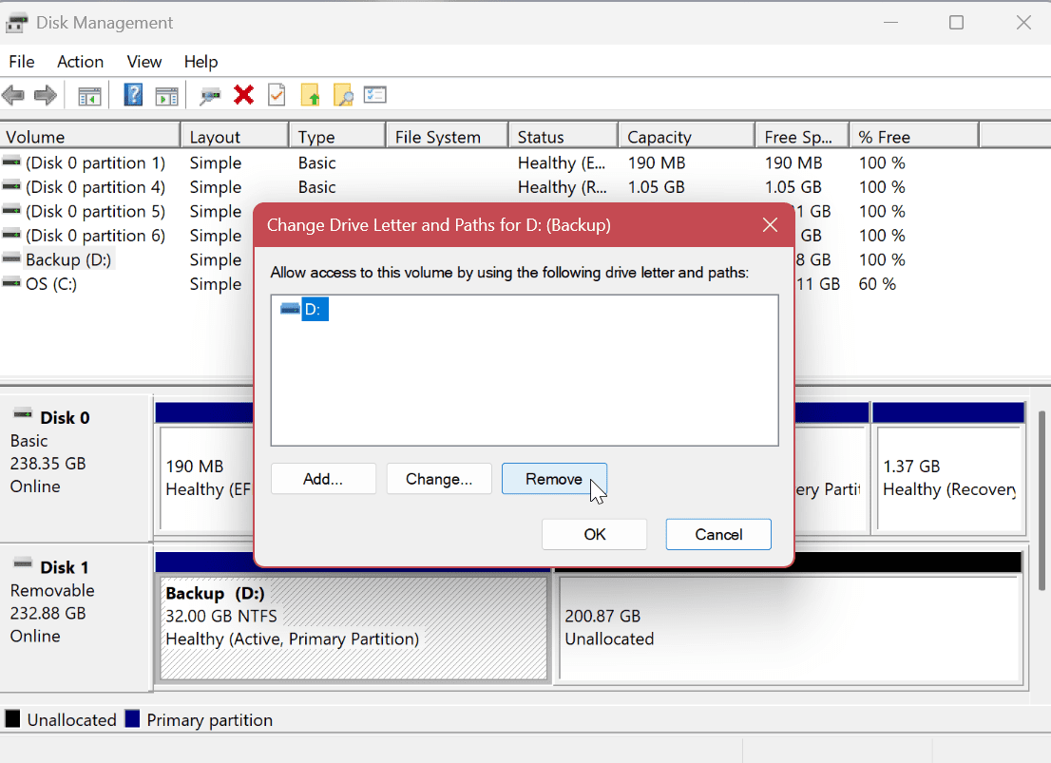This screenshot has height=763, width=1051.
Task: Click the folder with up arrow toolbar icon
Action: pyautogui.click(x=309, y=94)
